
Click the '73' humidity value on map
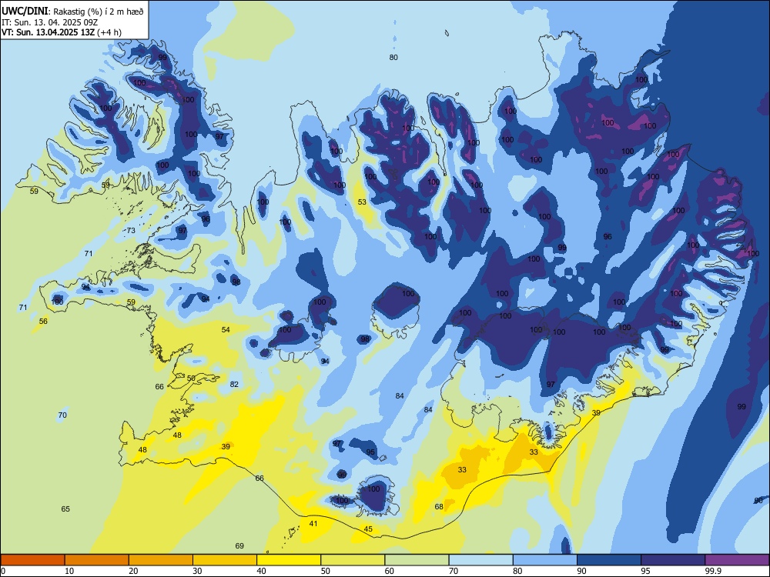coord(131,231)
